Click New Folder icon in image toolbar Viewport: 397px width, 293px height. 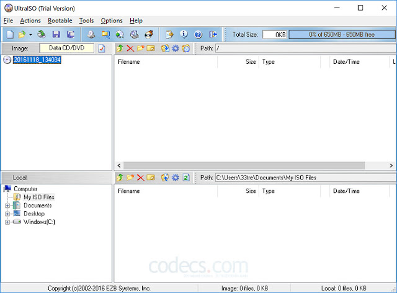point(141,48)
